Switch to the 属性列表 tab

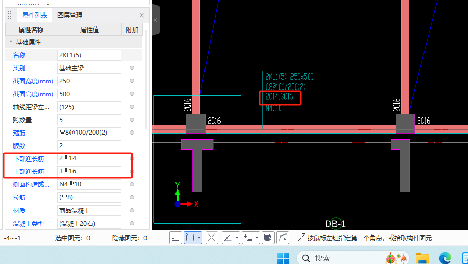35,15
